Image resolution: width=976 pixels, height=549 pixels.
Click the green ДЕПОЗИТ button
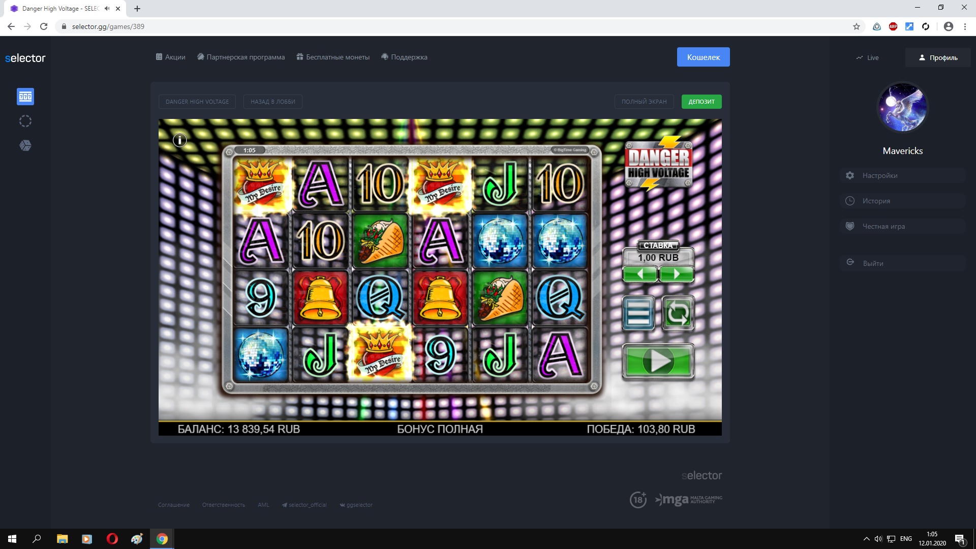pyautogui.click(x=701, y=102)
